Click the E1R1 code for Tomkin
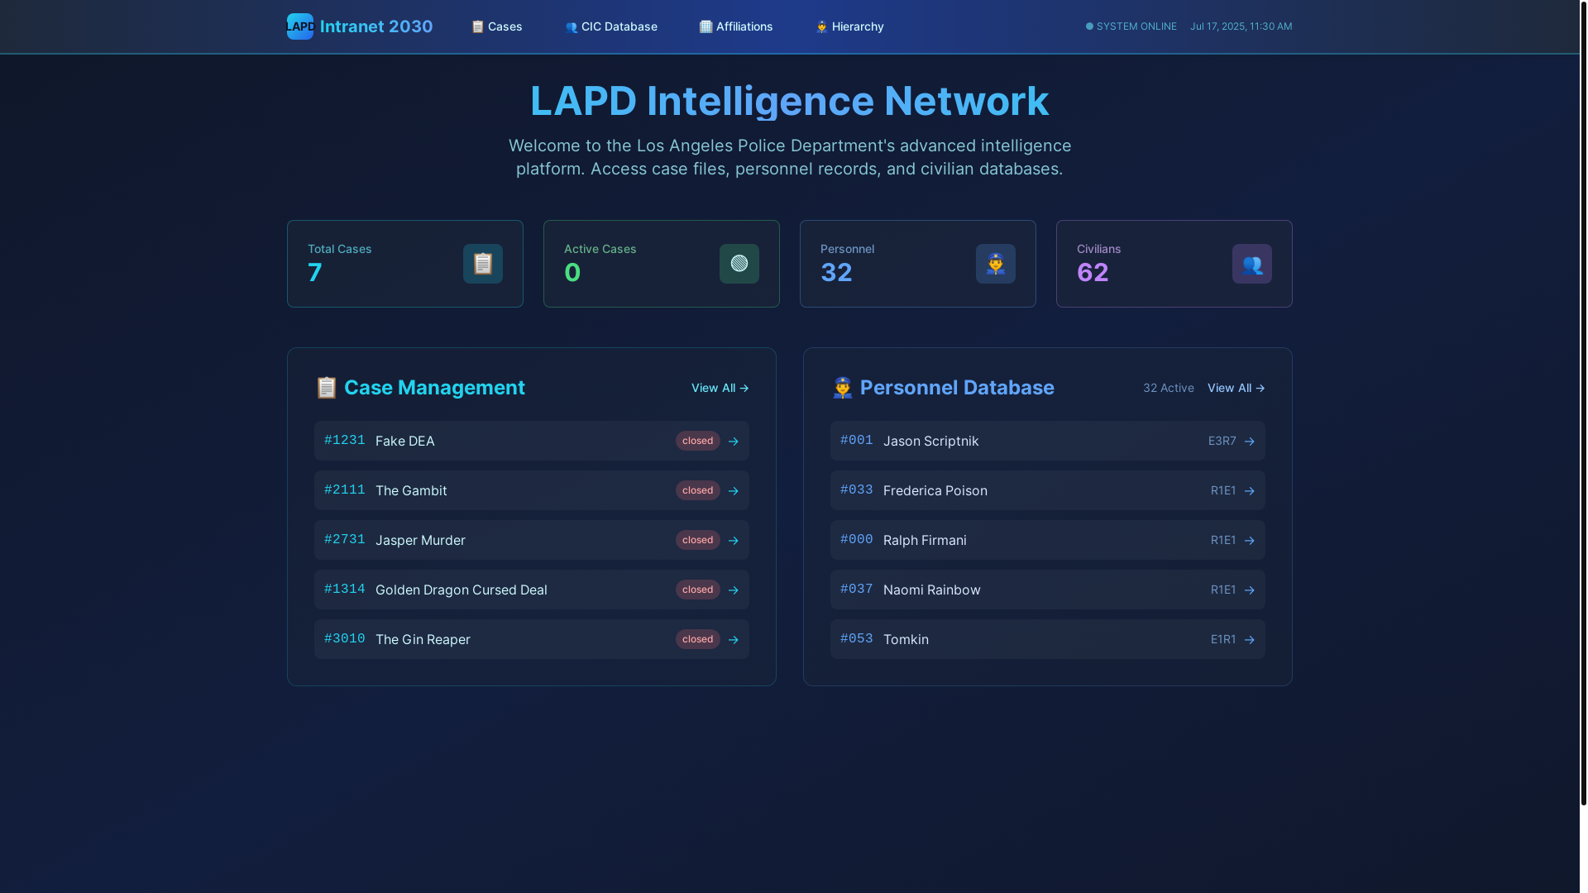This screenshot has height=893, width=1588. 1223,639
